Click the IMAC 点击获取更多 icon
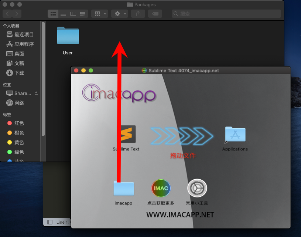 click(161, 188)
